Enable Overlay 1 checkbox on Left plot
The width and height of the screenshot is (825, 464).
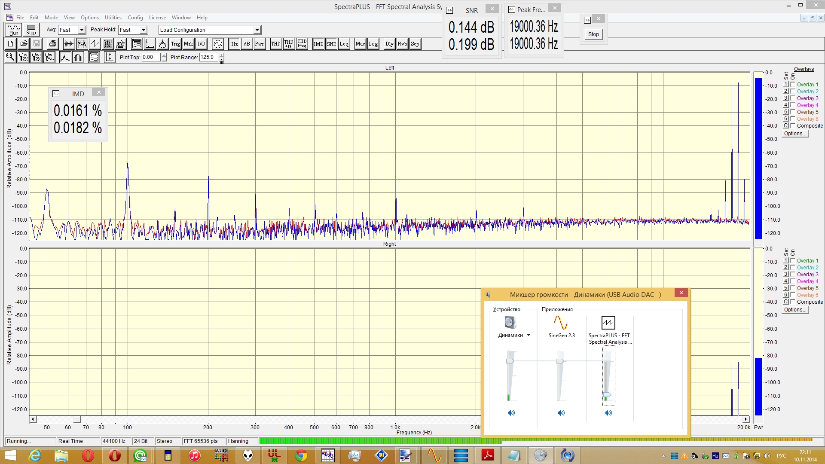793,85
